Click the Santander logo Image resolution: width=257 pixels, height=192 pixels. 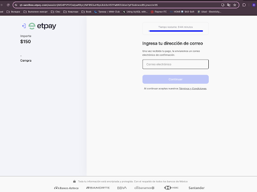coord(196,188)
